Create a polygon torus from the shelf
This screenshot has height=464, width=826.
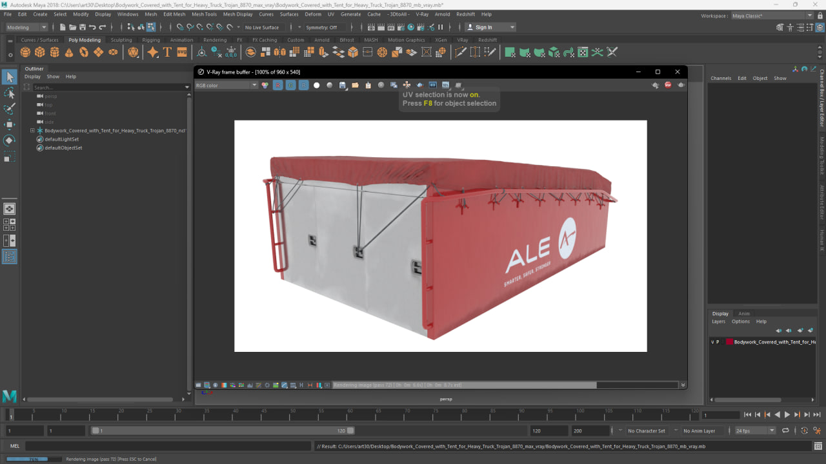click(x=84, y=52)
